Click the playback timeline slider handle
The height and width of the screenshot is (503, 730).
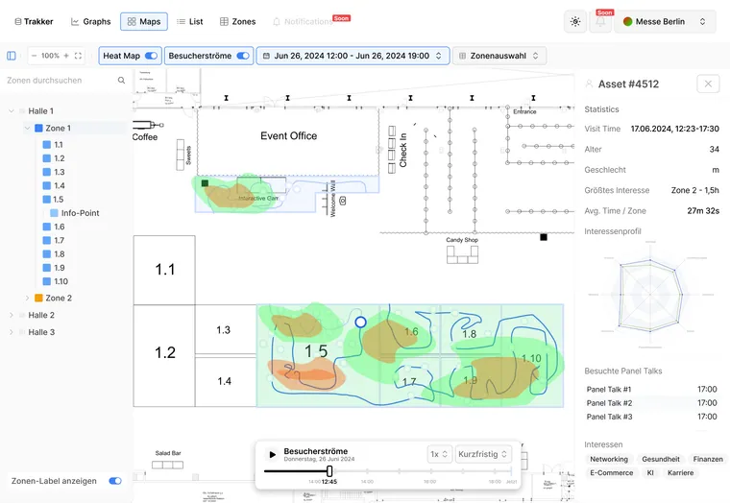[329, 471]
